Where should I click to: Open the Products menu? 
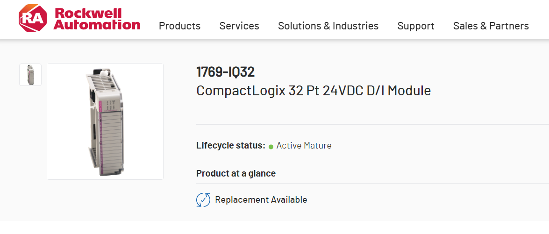point(179,26)
